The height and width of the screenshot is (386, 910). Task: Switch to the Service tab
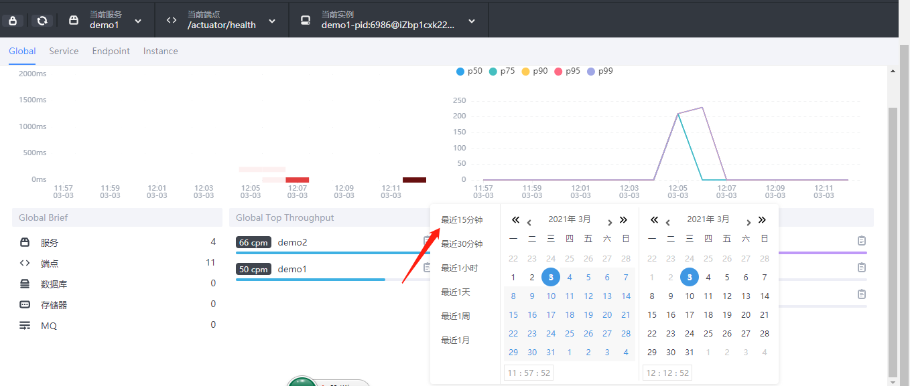click(64, 51)
